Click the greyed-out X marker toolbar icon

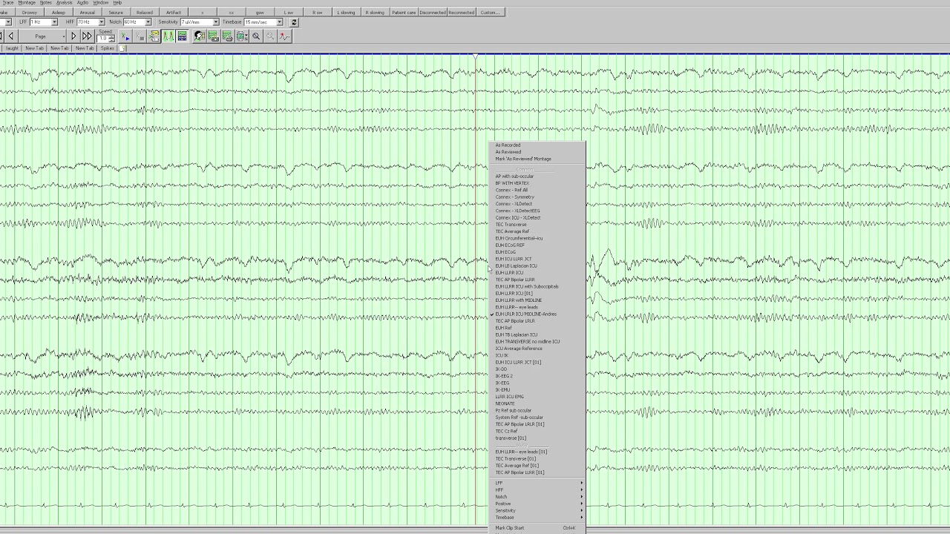click(x=140, y=36)
